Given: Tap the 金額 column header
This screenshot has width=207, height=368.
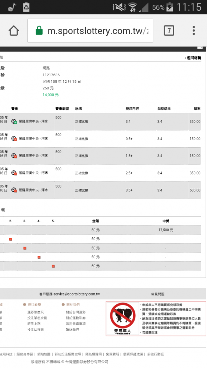Looking at the screenshot, I should click(x=96, y=221).
